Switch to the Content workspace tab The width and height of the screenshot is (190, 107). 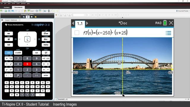coord(7,7)
